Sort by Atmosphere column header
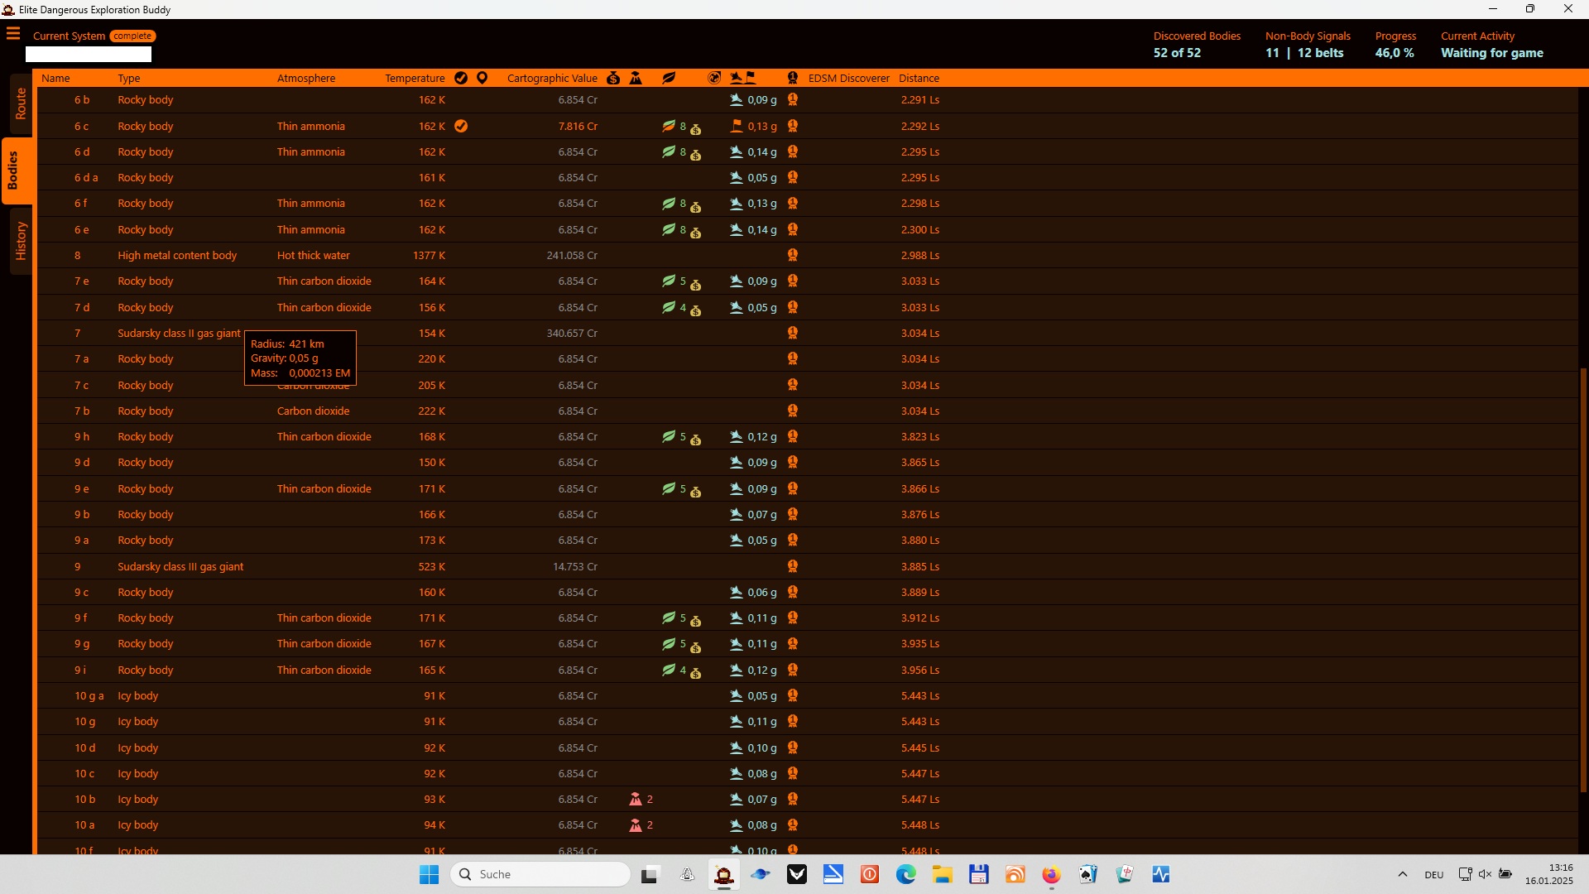1589x894 pixels. click(x=306, y=78)
